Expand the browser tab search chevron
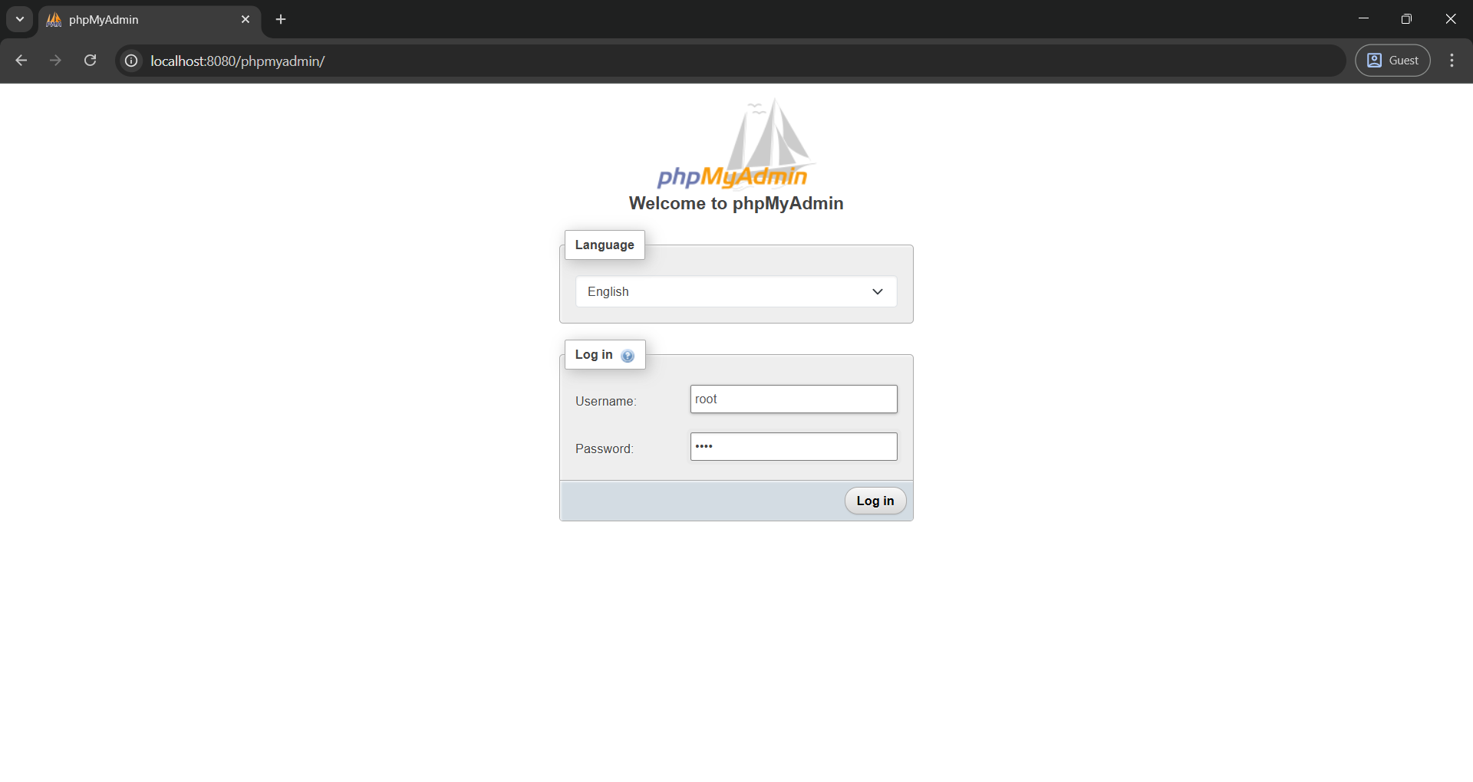1473x782 pixels. pos(18,19)
